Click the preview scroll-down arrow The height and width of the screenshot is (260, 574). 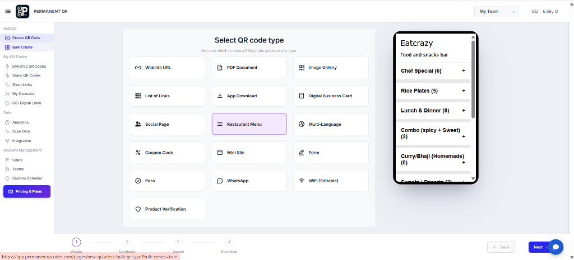473,178
